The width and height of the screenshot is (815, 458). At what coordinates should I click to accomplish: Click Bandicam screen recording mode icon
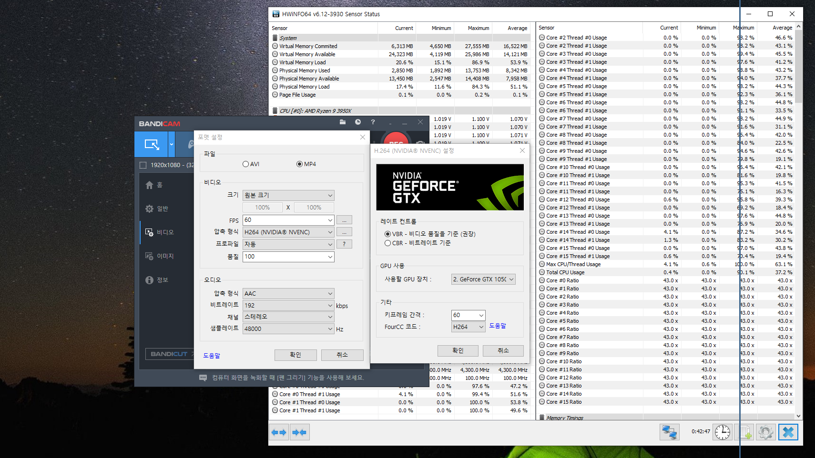click(152, 144)
